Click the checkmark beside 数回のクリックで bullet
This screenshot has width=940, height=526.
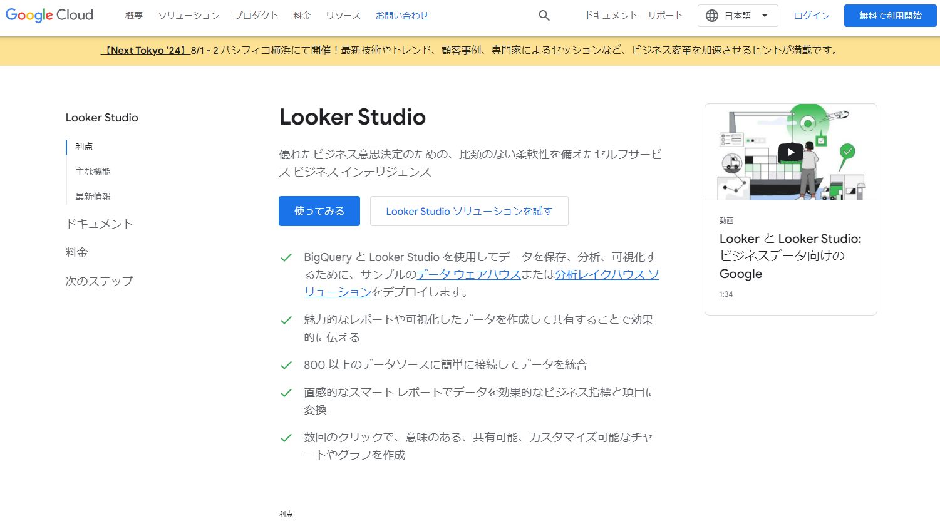[x=286, y=438]
